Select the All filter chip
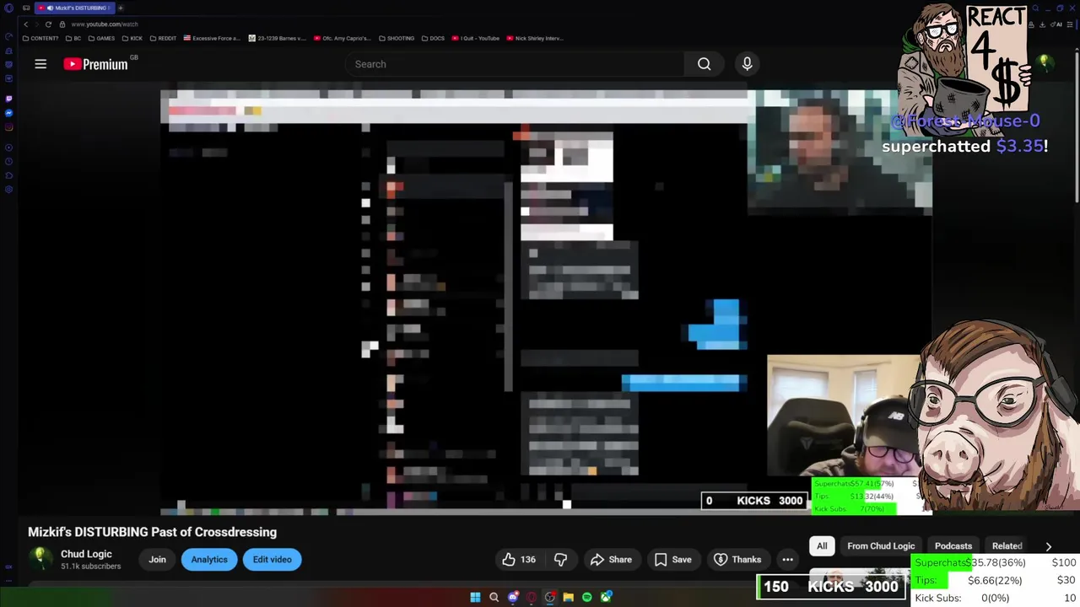The height and width of the screenshot is (607, 1080). 822,546
